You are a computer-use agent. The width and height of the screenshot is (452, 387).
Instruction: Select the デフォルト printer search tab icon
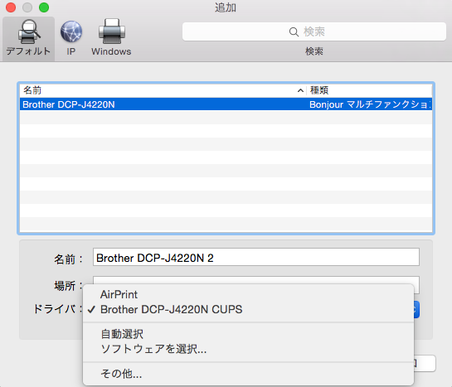tap(28, 38)
